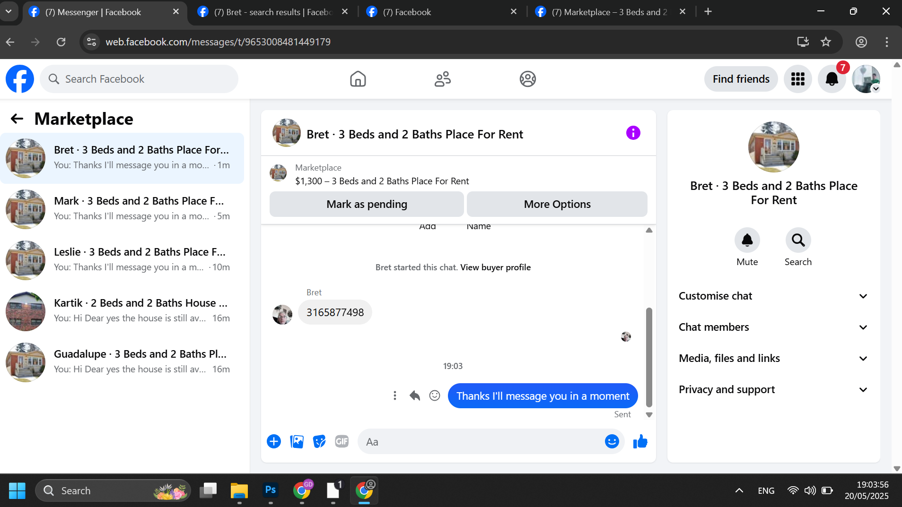Open conversation information purple icon
Screen dimensions: 902x507
point(633,133)
